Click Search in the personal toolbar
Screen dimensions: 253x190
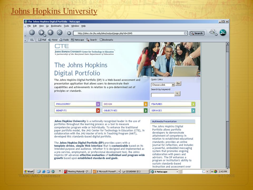pyautogui.click(x=91, y=40)
